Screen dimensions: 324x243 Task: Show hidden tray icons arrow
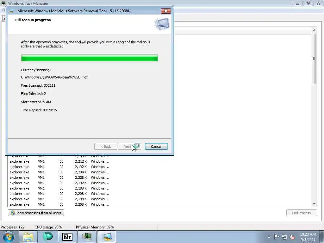[269, 237]
